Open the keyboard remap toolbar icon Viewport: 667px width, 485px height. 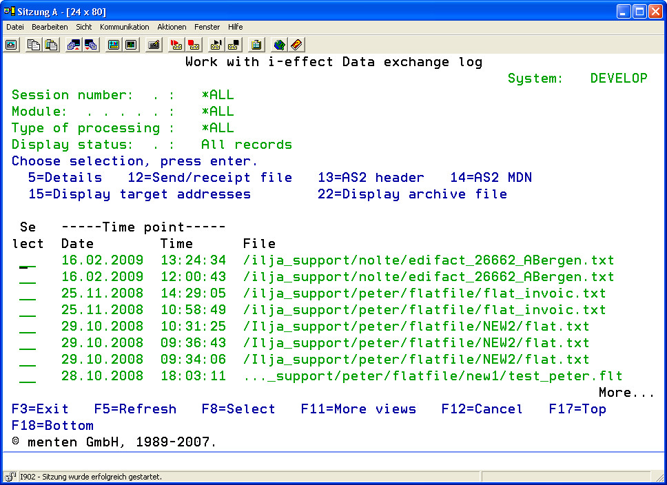coord(154,45)
